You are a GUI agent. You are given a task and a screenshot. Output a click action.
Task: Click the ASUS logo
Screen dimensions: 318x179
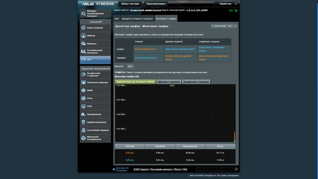point(88,4)
